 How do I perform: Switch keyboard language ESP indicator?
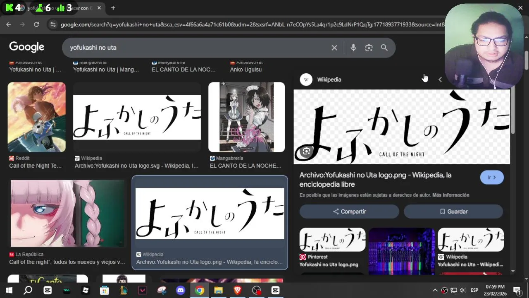(x=474, y=290)
